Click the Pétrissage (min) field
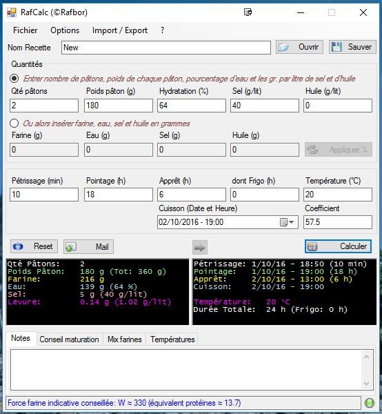Image resolution: width=382 pixels, height=414 pixels. coord(44,195)
